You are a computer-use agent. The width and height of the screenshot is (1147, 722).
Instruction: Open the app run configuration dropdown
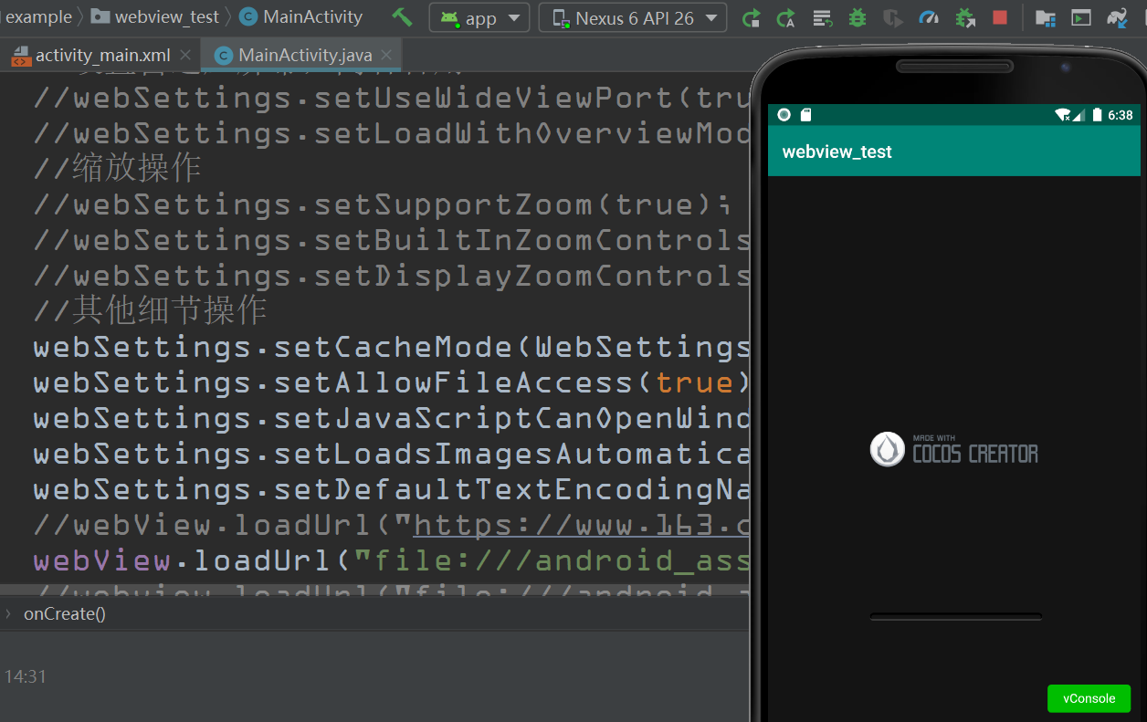click(x=479, y=17)
